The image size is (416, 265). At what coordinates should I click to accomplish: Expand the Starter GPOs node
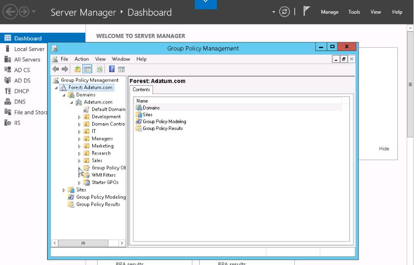click(79, 183)
